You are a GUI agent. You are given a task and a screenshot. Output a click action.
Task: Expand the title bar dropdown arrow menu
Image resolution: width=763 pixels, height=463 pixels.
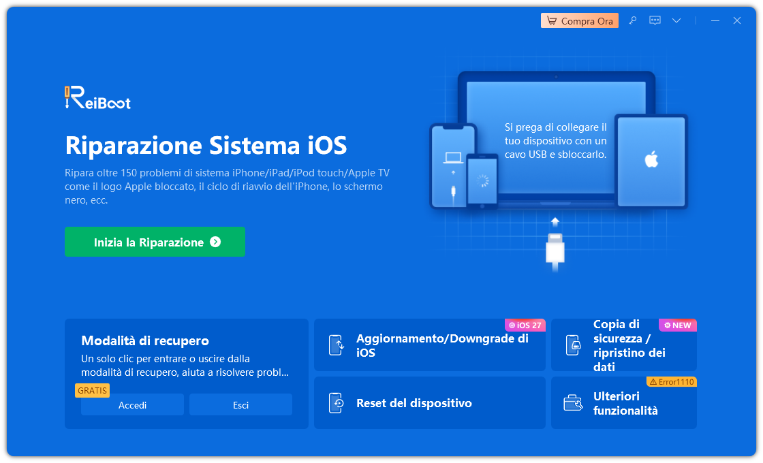coord(676,20)
